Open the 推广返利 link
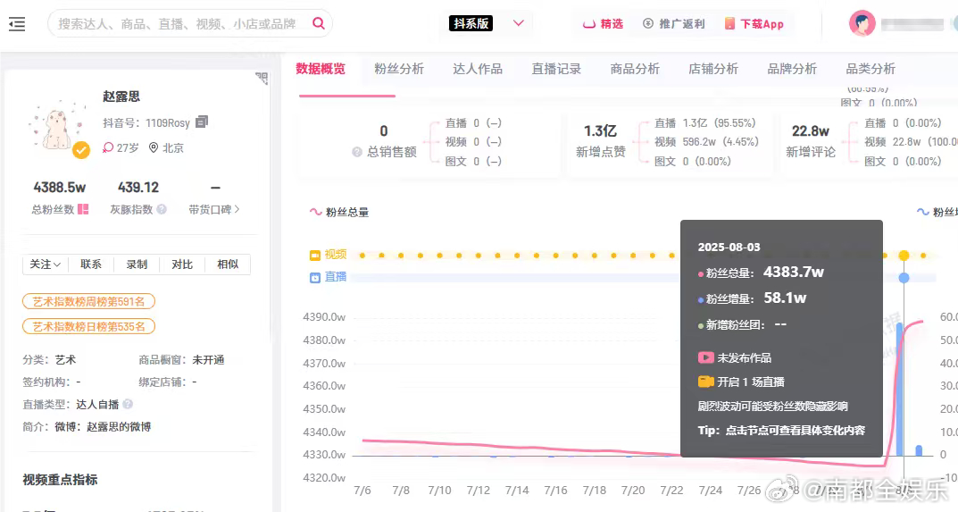 674,24
